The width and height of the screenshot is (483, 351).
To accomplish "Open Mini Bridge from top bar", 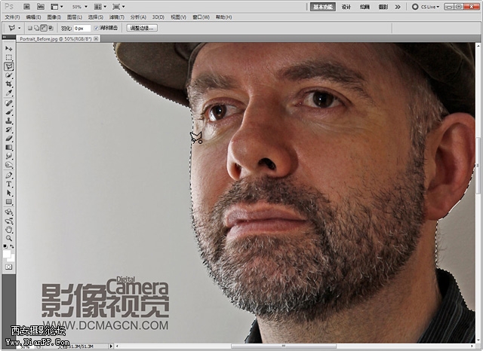I will pyautogui.click(x=41, y=6).
